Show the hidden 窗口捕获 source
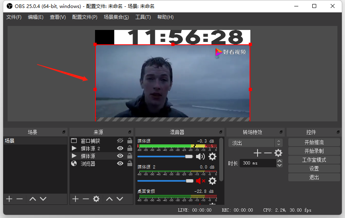The width and height of the screenshot is (345, 218). pyautogui.click(x=120, y=141)
